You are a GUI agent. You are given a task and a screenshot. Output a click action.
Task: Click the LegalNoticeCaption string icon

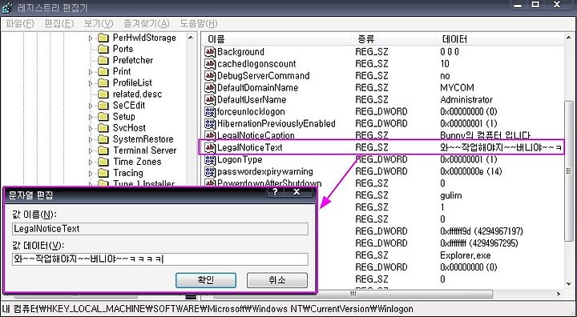tap(210, 135)
